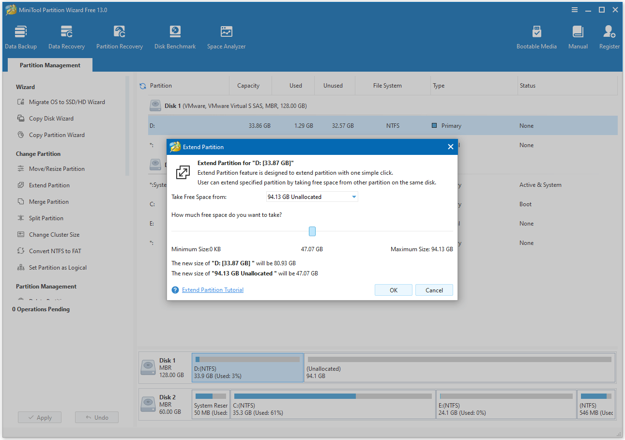Confirm with the OK button
The image size is (625, 440).
pyautogui.click(x=393, y=289)
